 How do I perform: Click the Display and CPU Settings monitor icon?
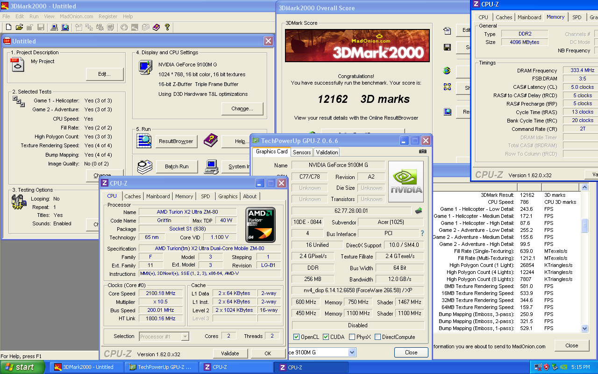[145, 67]
